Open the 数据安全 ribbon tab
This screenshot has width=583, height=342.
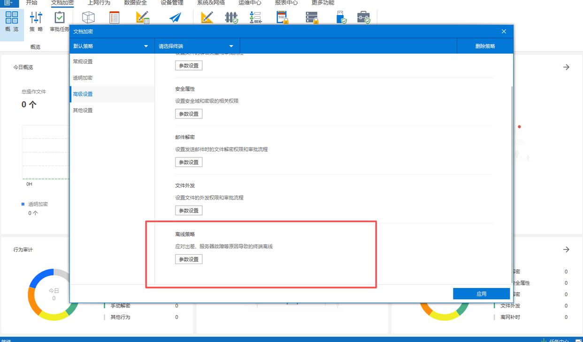(135, 3)
